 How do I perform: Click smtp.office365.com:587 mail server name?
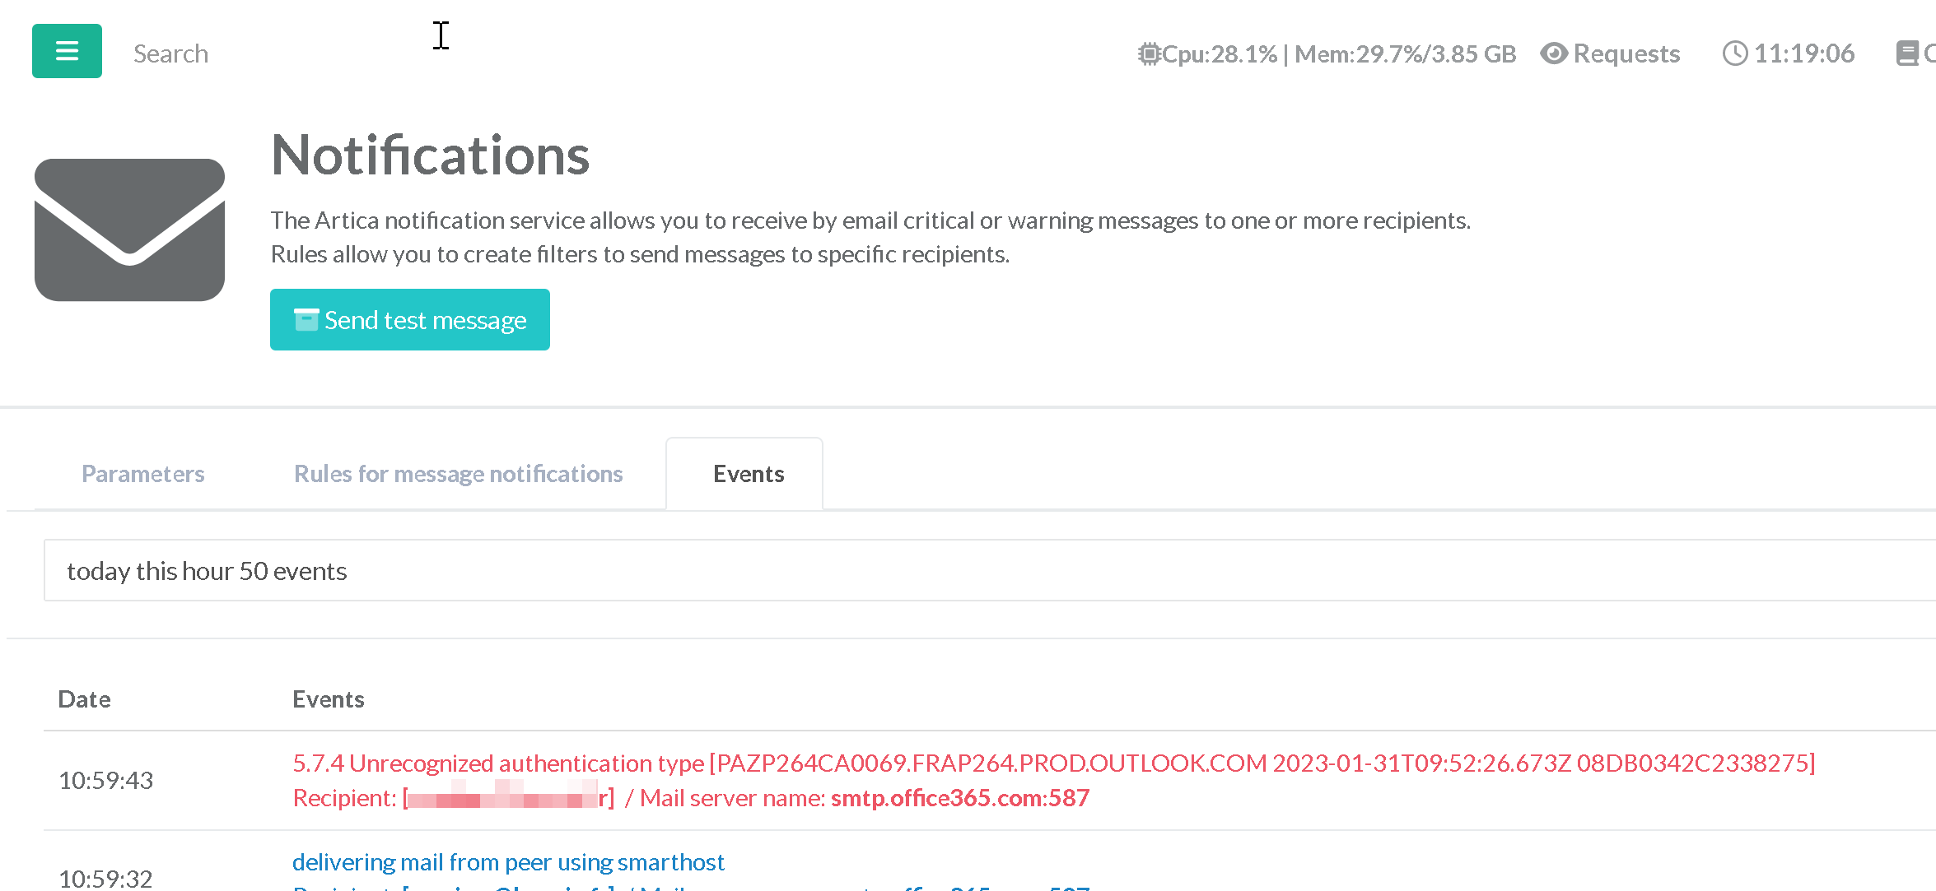[x=959, y=798]
